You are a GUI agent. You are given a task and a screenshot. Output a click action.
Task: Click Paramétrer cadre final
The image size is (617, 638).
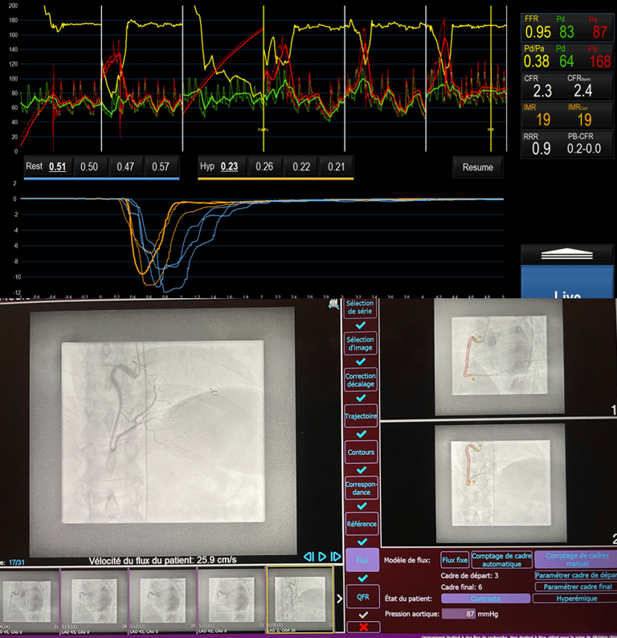576,587
